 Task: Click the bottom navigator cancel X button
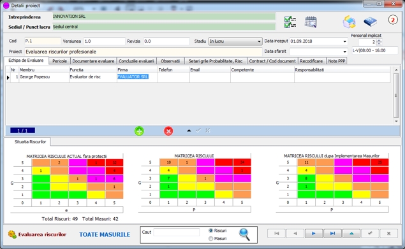(x=388, y=233)
